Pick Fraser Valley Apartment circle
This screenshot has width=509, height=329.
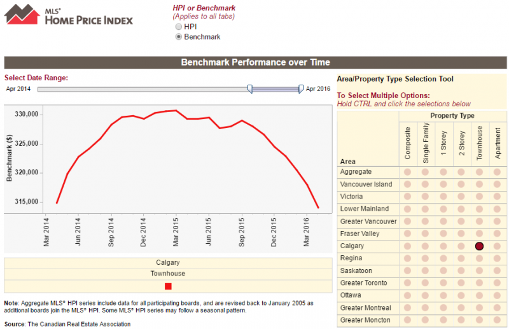point(498,234)
